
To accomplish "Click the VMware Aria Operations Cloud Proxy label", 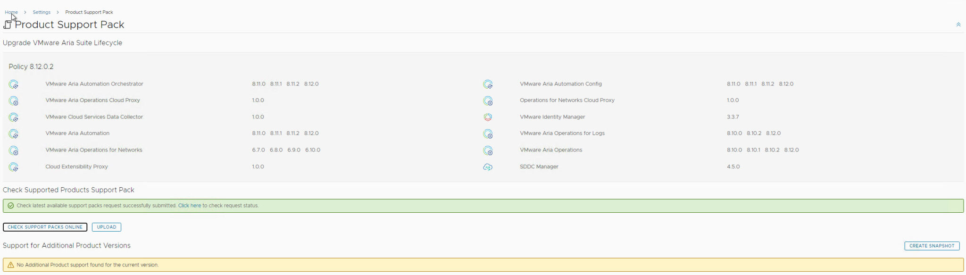I will pos(92,100).
